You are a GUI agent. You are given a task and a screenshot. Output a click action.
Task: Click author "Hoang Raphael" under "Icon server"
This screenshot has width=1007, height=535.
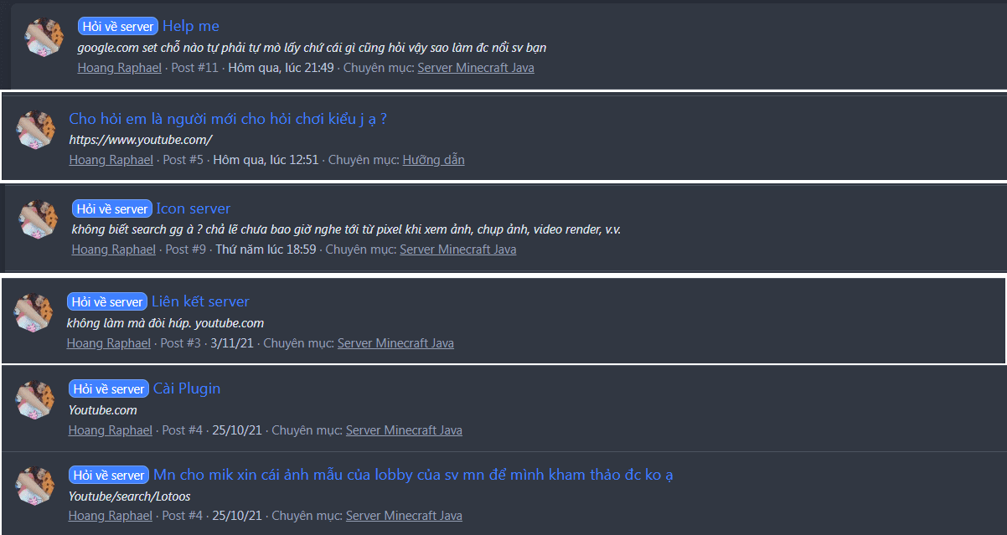(114, 249)
